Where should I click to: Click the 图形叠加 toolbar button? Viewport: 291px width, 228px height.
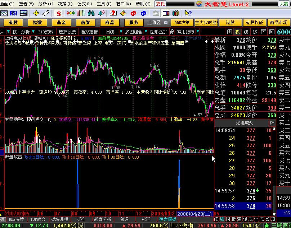click(159, 32)
